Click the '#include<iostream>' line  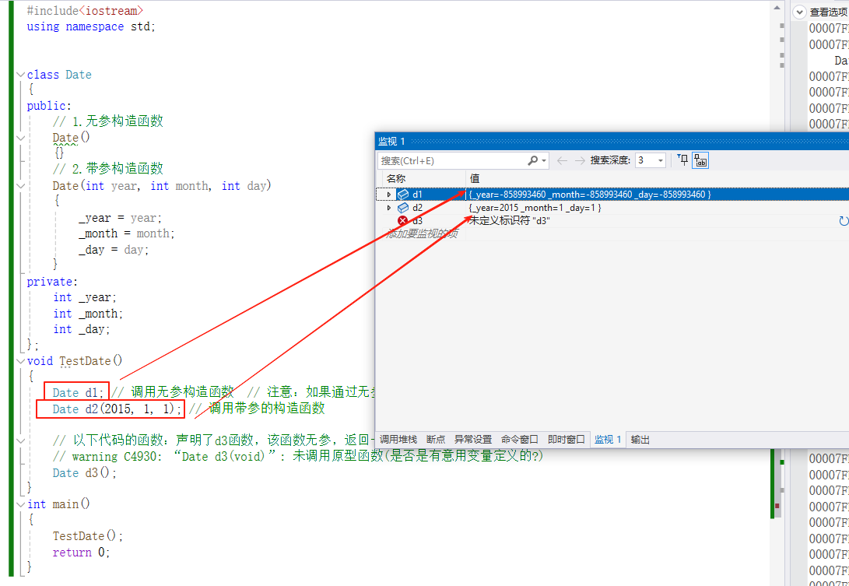pyautogui.click(x=85, y=11)
